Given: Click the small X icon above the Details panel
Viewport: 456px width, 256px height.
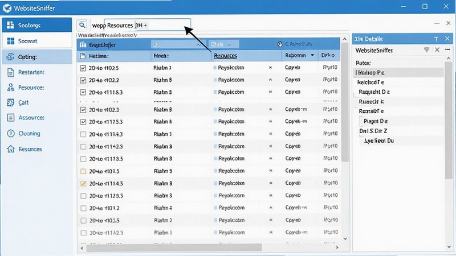Looking at the screenshot, I should pos(448,23).
